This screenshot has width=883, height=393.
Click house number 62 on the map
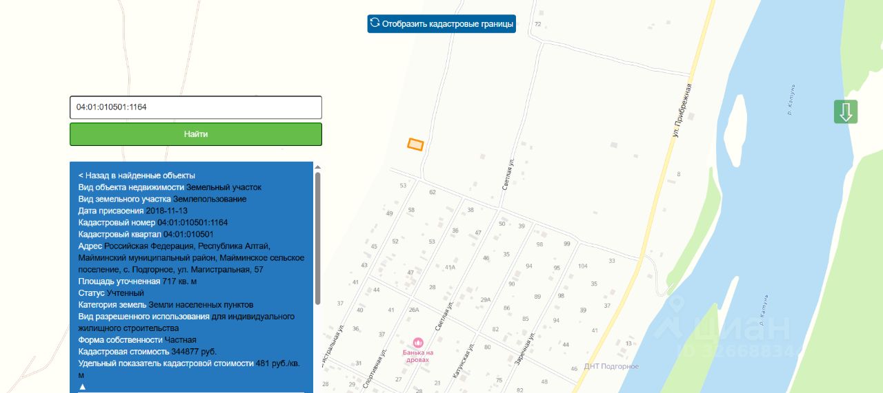click(433, 192)
